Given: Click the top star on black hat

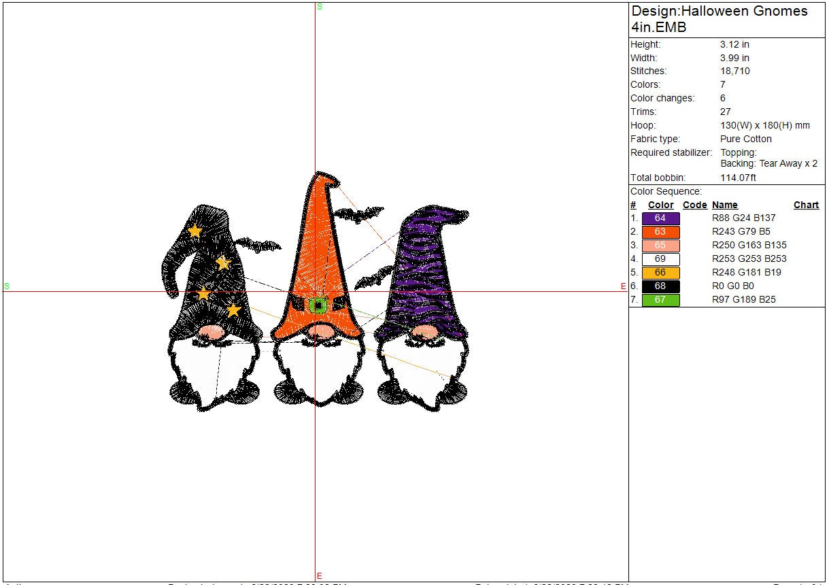Looking at the screenshot, I should (x=194, y=231).
